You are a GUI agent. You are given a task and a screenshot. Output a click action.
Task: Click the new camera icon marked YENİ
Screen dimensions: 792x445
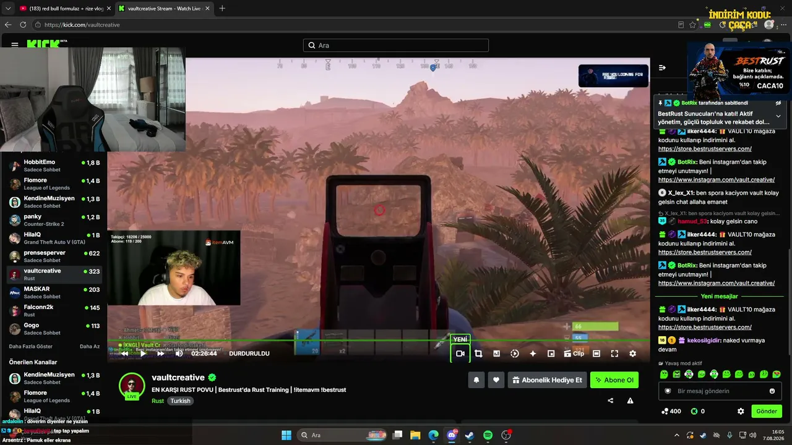[x=460, y=354]
